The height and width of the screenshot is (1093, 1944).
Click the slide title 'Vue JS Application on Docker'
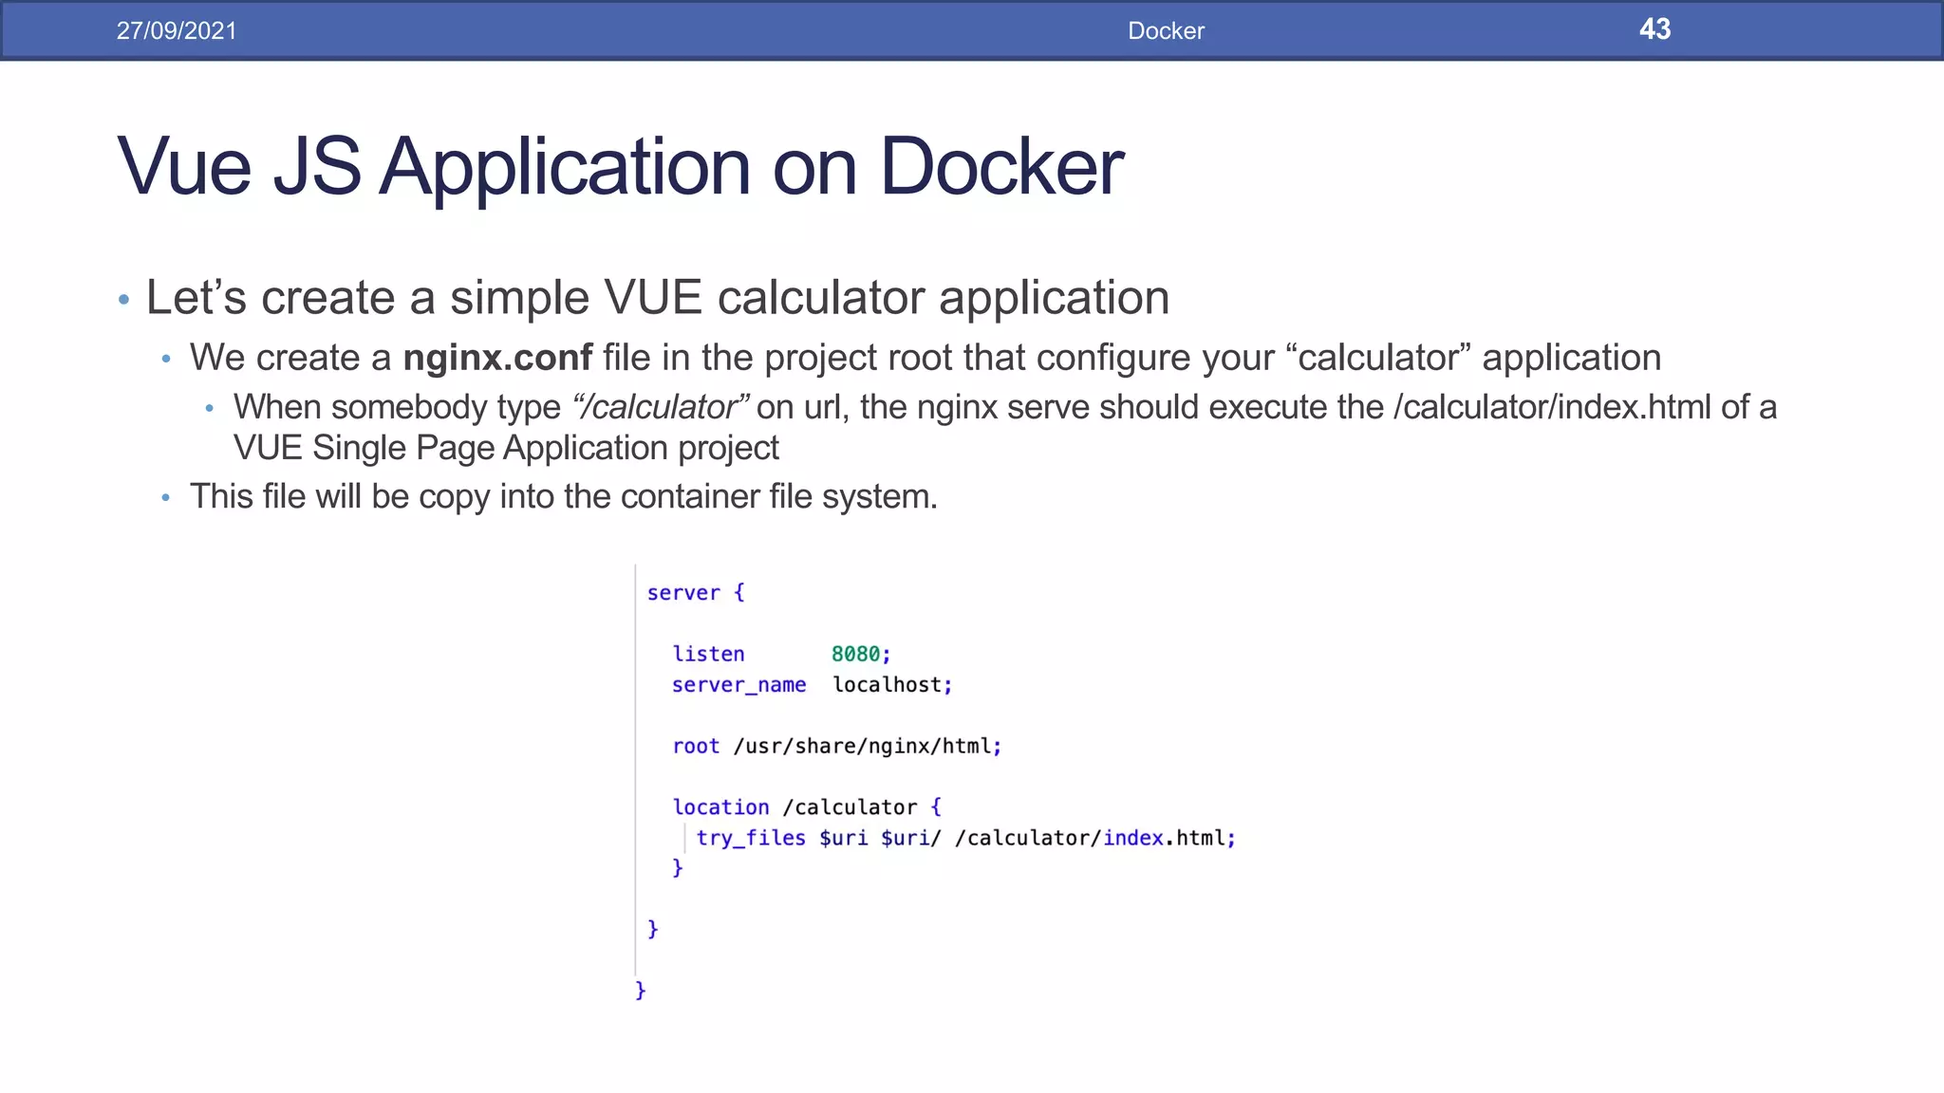[620, 167]
